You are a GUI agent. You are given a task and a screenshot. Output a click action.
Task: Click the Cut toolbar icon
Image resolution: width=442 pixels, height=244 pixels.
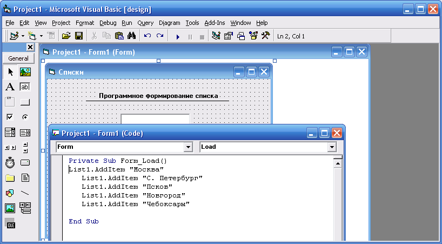pyautogui.click(x=94, y=36)
